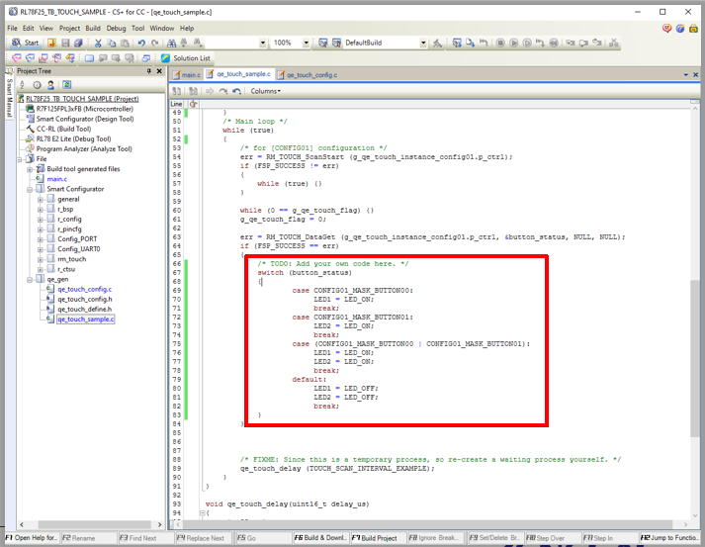Click the clock icon in Project Tree toolbar
Screen dimensions: 705x547
[38, 84]
